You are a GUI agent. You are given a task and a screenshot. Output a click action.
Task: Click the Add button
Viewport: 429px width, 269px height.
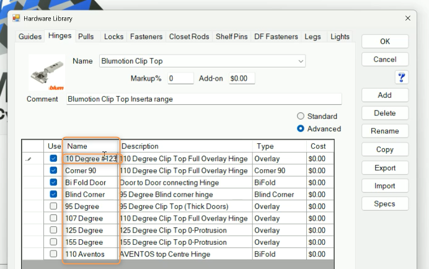[385, 95]
